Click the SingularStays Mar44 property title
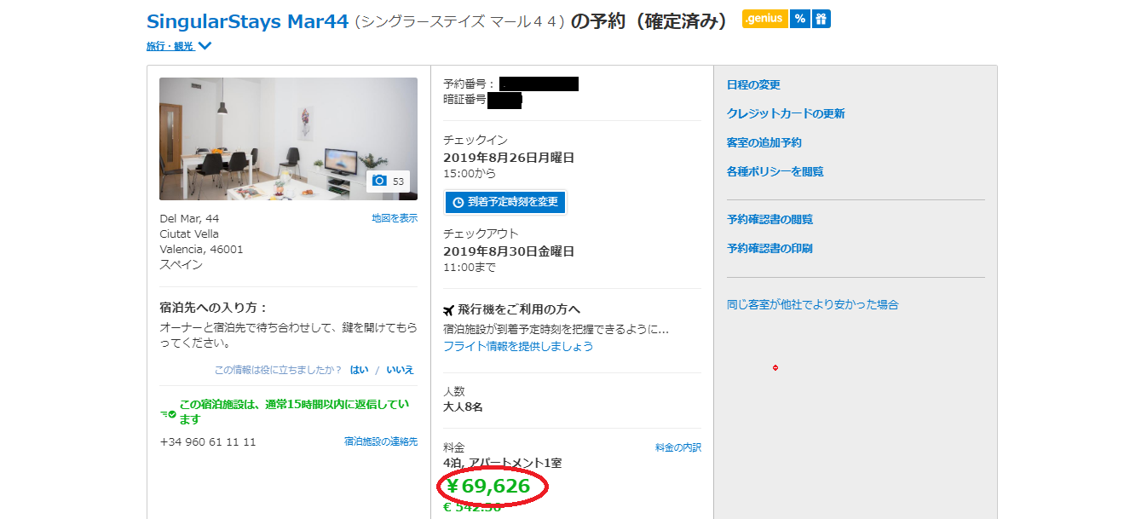The image size is (1124, 519). (248, 21)
